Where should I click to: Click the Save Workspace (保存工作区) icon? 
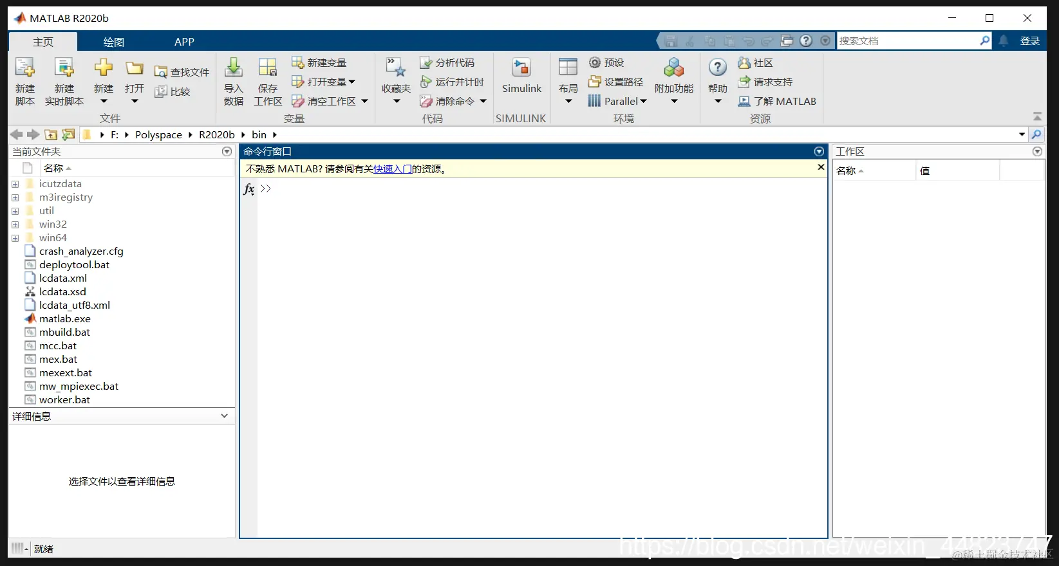268,68
